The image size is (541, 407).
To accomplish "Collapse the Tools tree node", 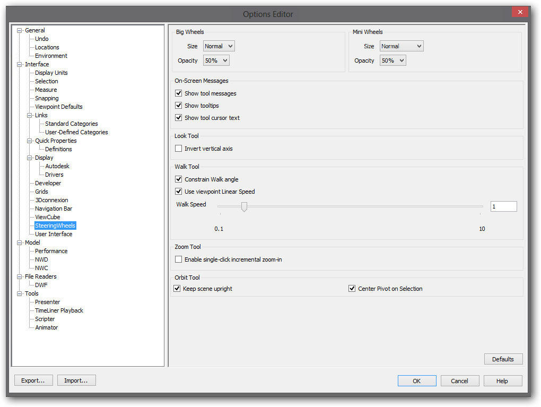I will (20, 293).
